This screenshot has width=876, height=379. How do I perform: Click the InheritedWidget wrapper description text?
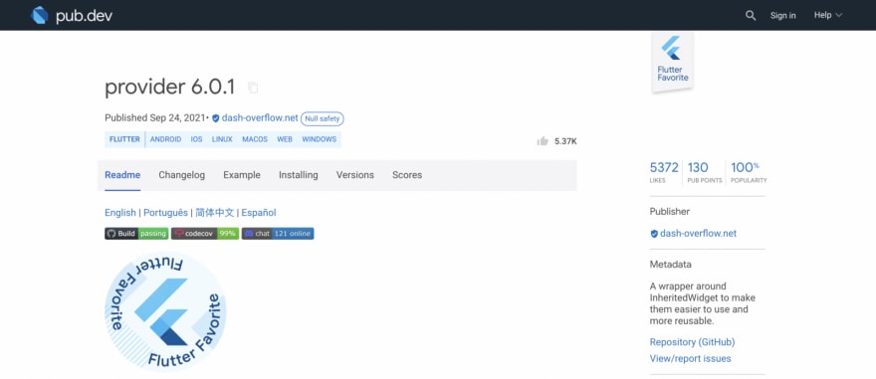(702, 303)
